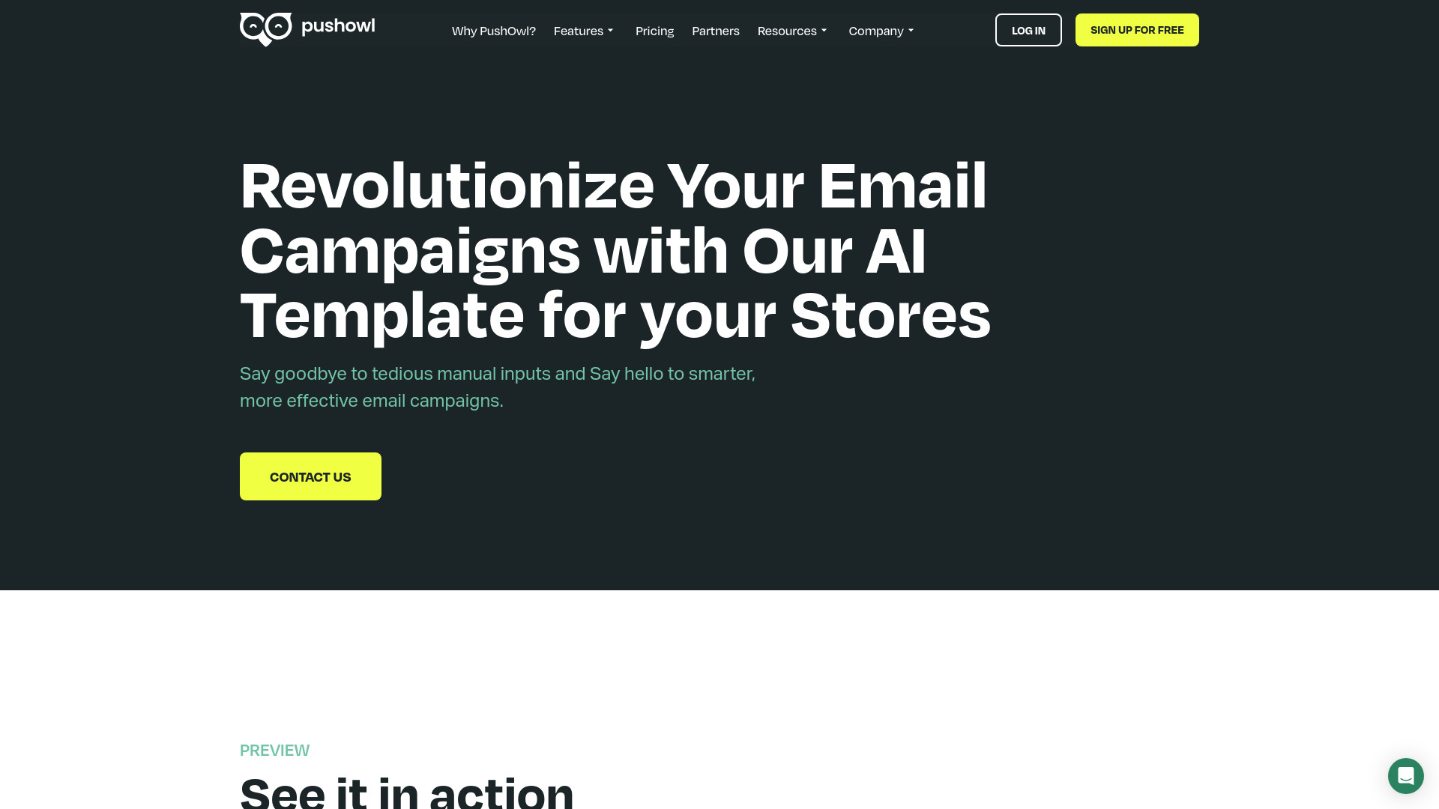Click the PushOwl owl logo icon
This screenshot has height=809, width=1439.
264,30
